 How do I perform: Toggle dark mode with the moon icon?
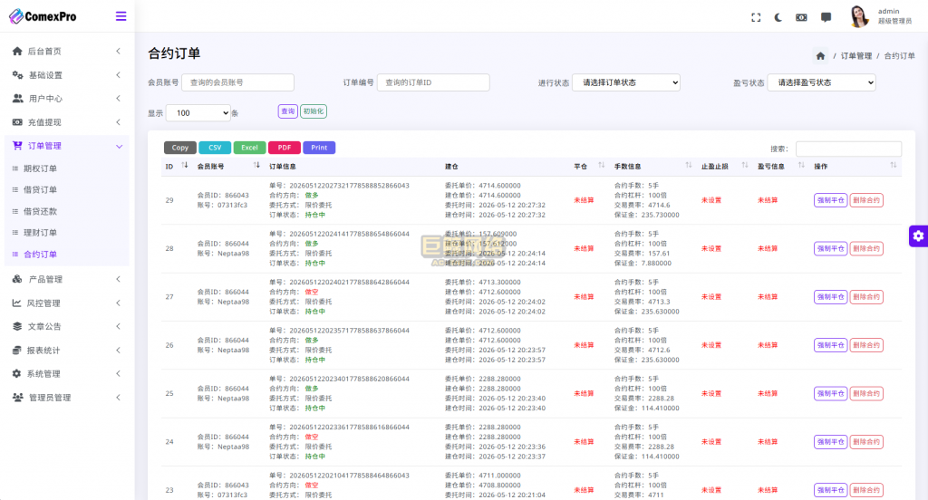click(x=778, y=18)
